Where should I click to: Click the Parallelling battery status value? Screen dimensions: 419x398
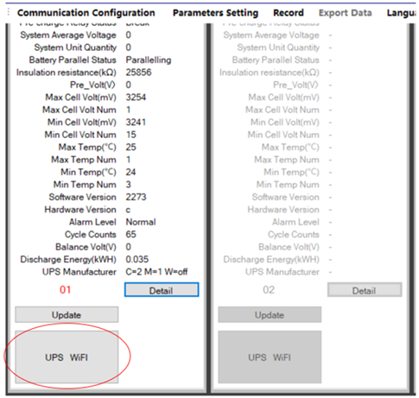tap(149, 60)
